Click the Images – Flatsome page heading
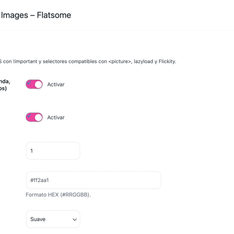The height and width of the screenshot is (234, 234). (36, 15)
